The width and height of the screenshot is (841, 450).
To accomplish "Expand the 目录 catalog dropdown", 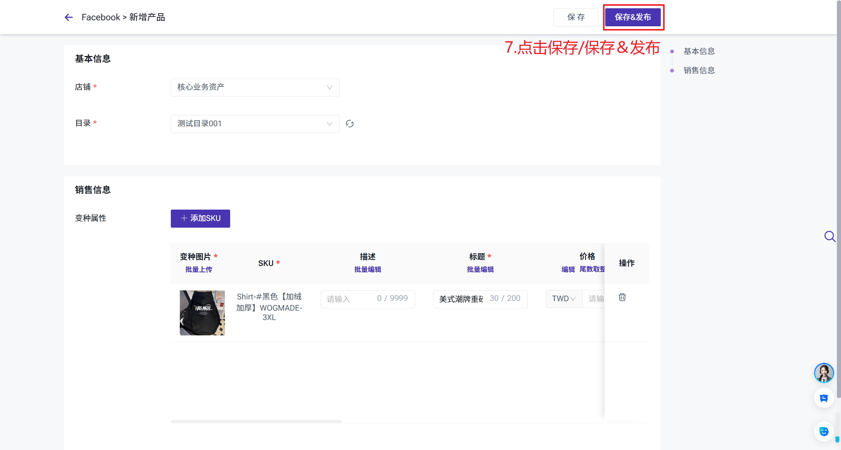I will [x=255, y=124].
